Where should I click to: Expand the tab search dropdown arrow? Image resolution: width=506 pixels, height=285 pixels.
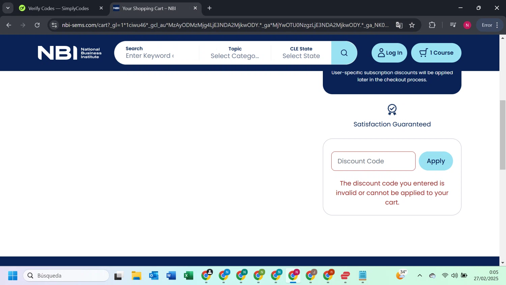click(8, 8)
